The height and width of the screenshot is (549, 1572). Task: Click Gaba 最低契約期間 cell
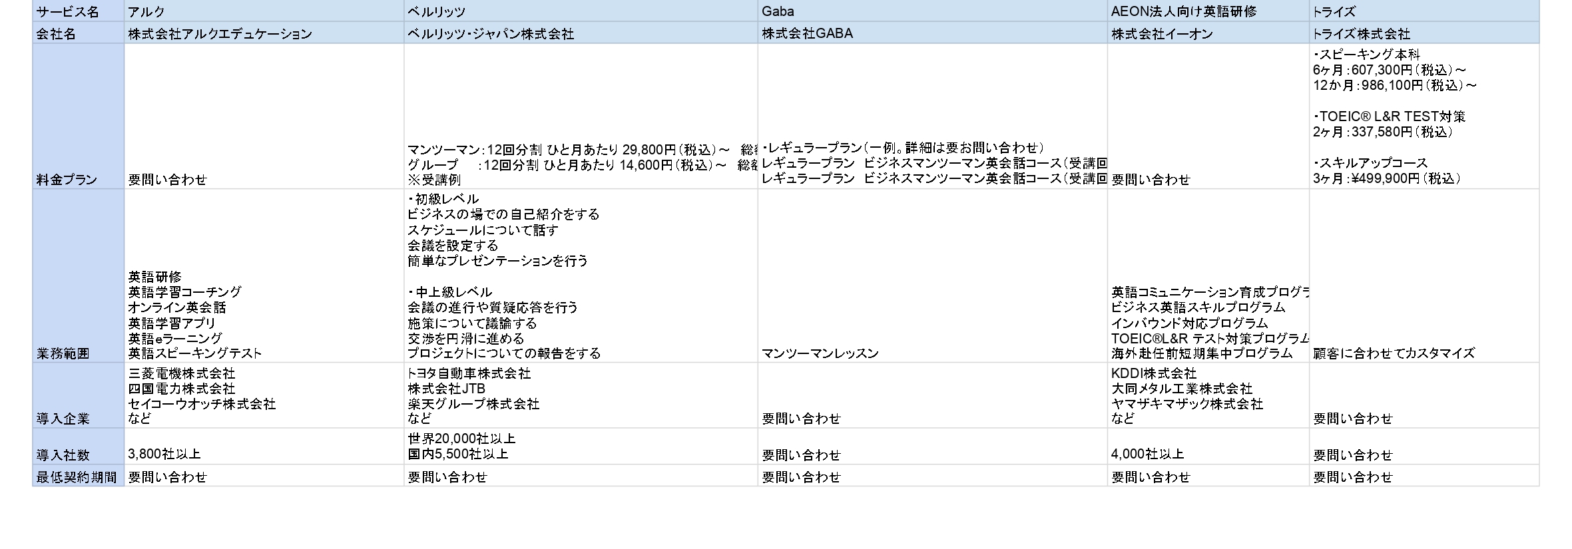coord(933,476)
